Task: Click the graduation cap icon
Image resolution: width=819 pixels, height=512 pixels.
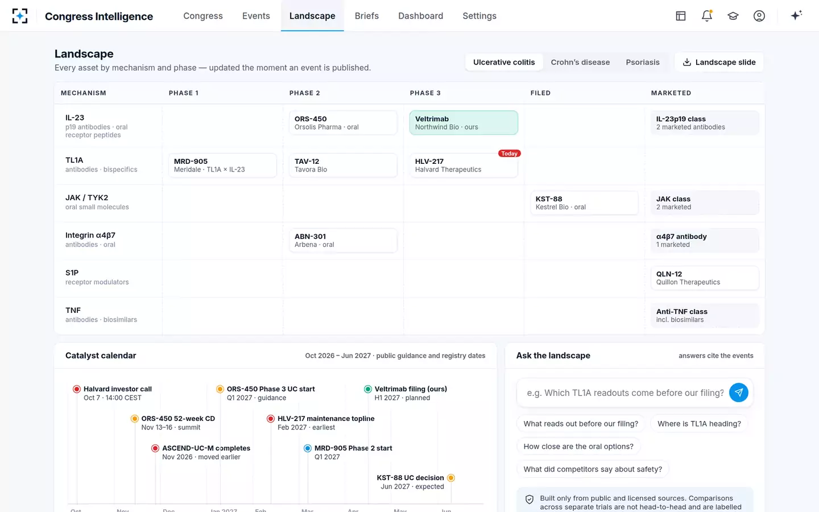Action: [733, 16]
